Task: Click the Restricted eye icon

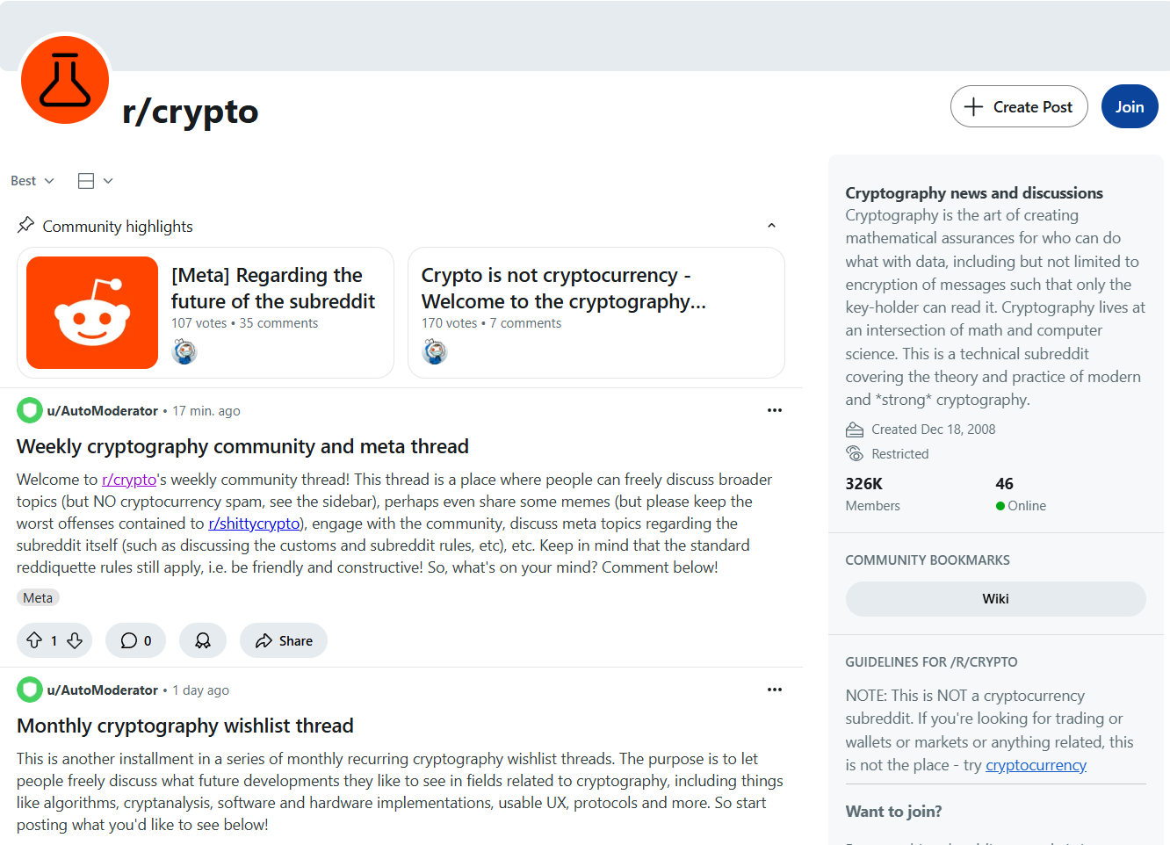Action: click(x=855, y=453)
